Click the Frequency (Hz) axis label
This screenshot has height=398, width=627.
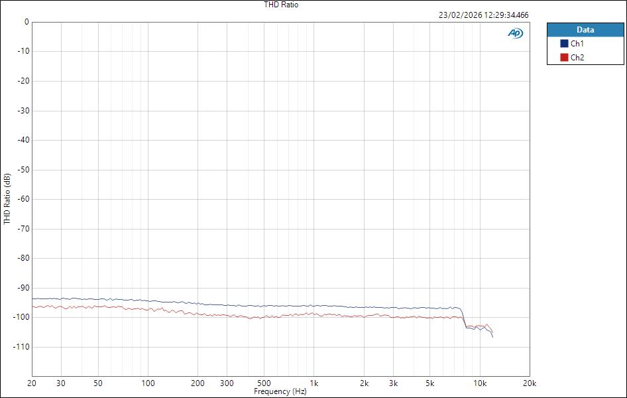coord(281,392)
